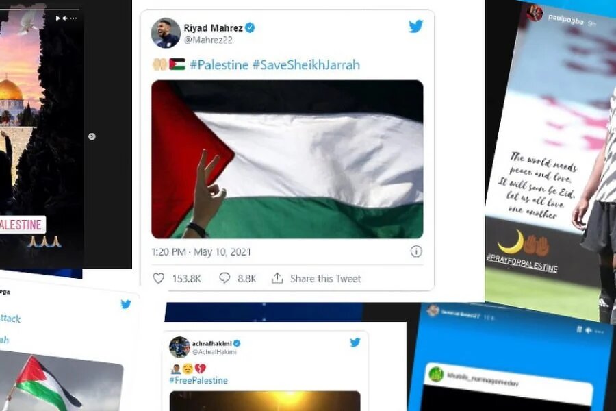Open the #Palestine hashtag link
The image size is (616, 411).
219,64
